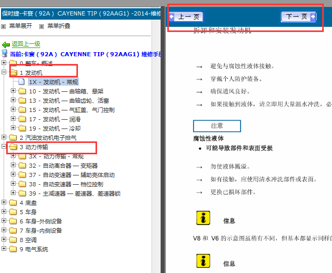The image size is (332, 273).
Task: Click the 菜单展开 expand menu link
Action: pos(21,26)
